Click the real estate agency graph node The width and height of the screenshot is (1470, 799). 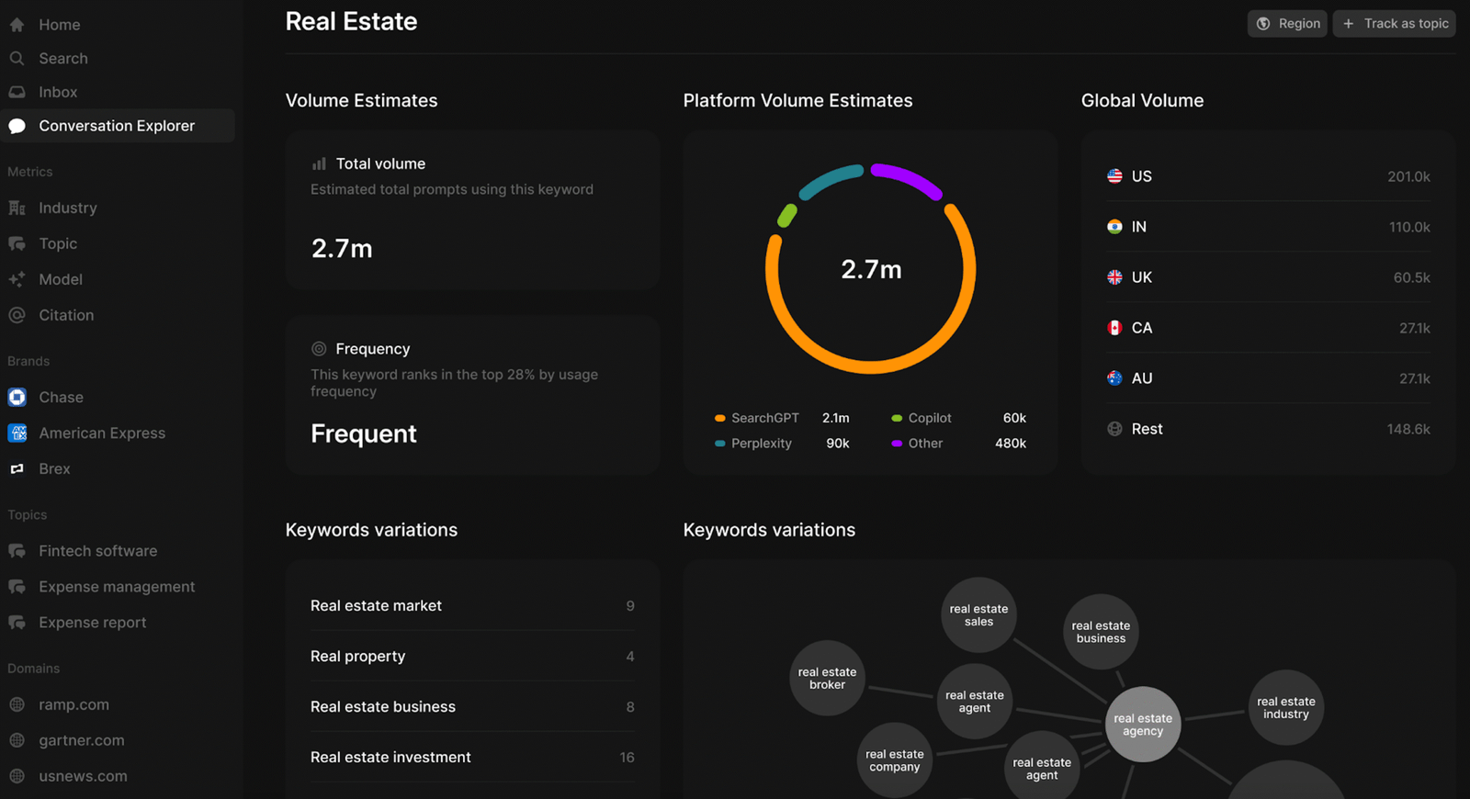[1143, 725]
